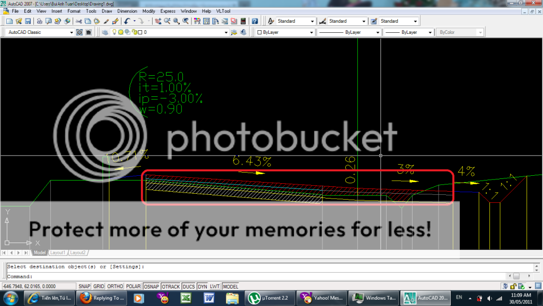Viewport: 543px width, 306px height.
Task: Click the Paste clipboard icon
Action: point(97,21)
